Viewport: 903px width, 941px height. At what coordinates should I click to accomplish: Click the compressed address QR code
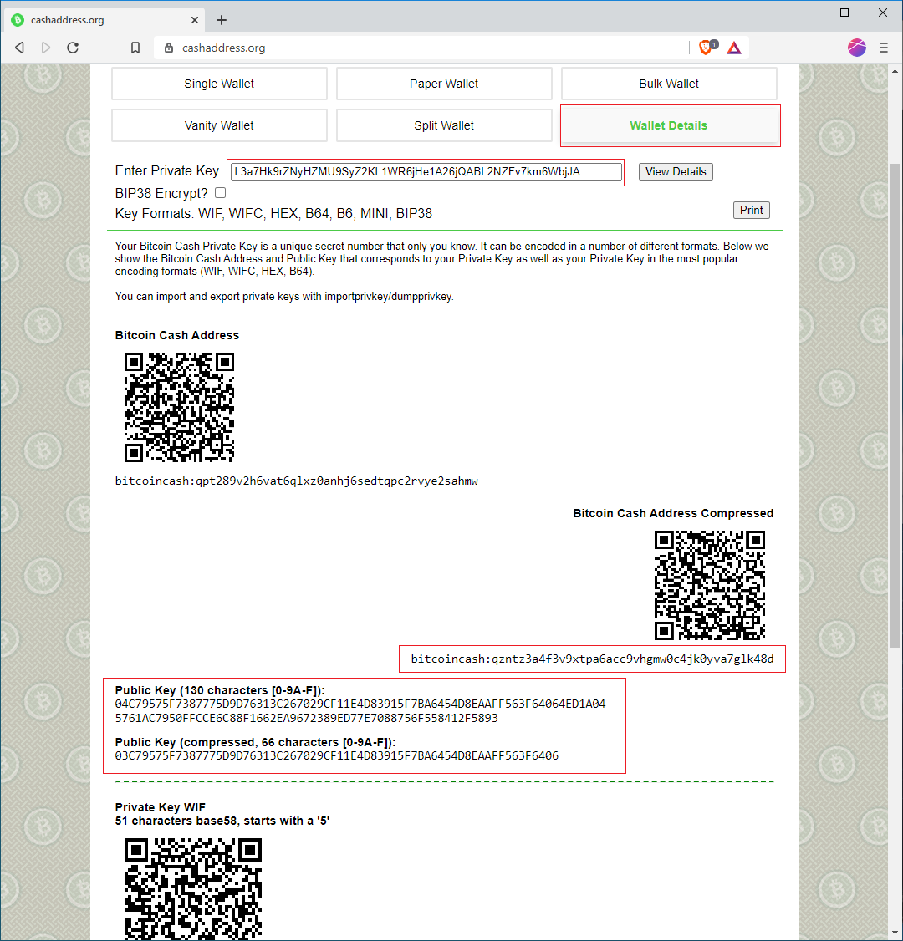[710, 585]
